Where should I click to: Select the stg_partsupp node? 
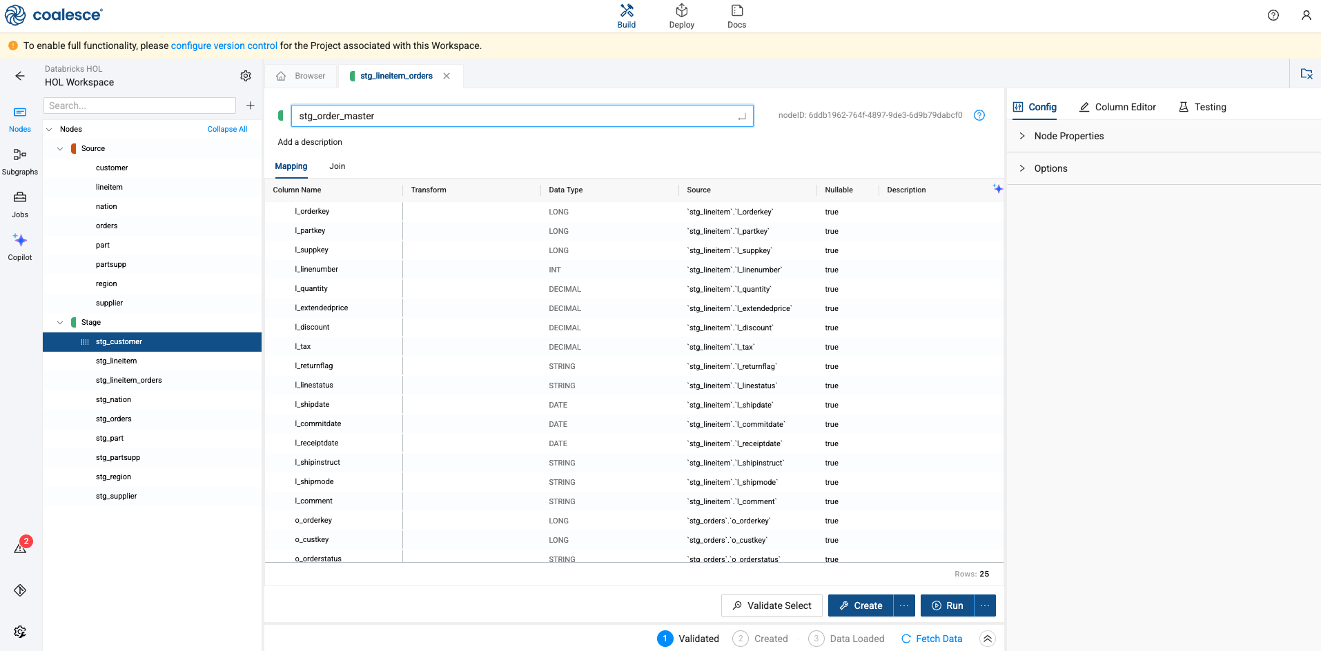tap(152, 457)
